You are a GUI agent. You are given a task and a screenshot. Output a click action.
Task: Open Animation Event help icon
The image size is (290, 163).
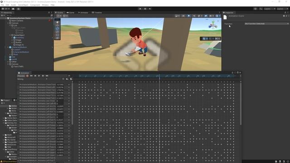(284, 16)
